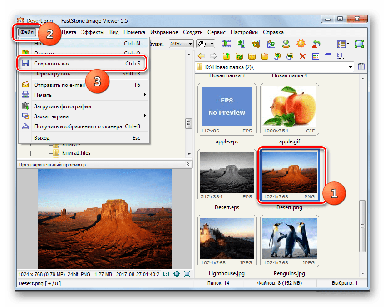Refresh the current folder
The image size is (385, 307).
[x=239, y=56]
